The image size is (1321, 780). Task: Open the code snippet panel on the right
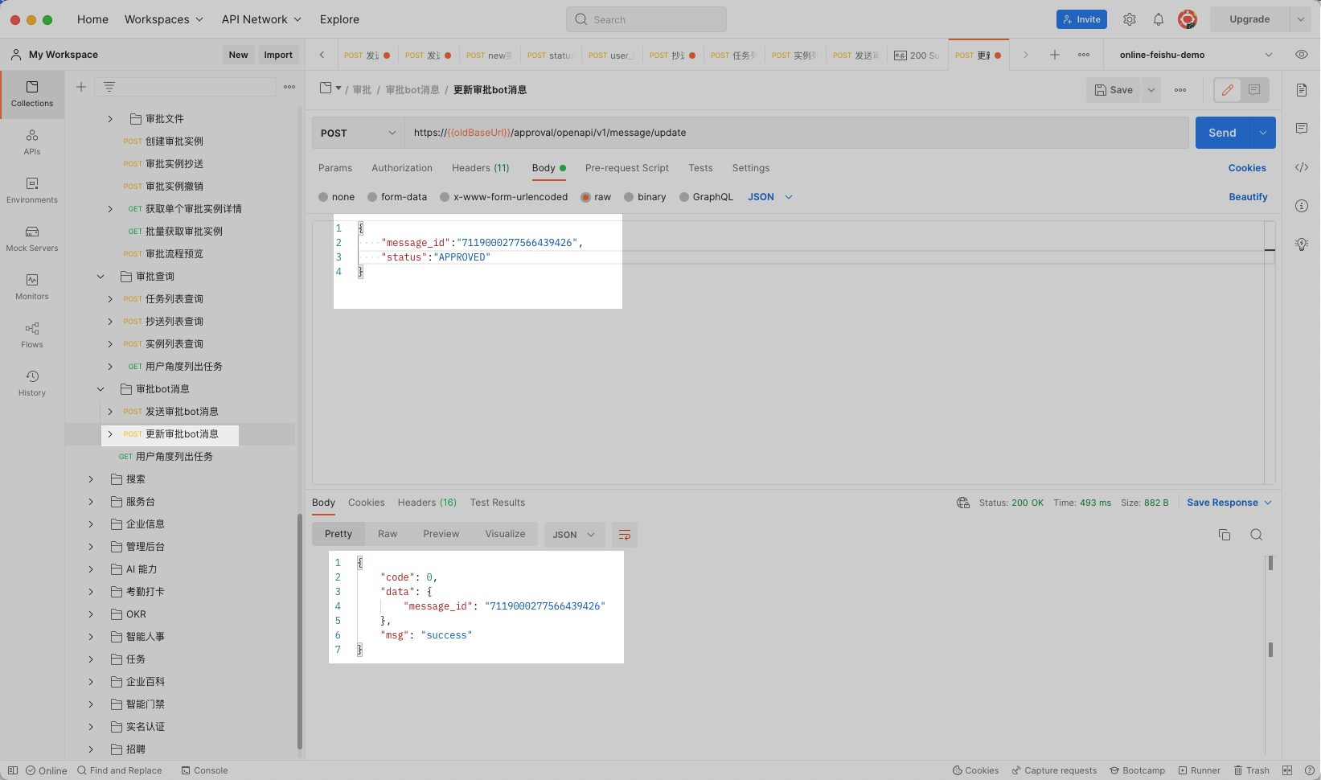(1302, 167)
